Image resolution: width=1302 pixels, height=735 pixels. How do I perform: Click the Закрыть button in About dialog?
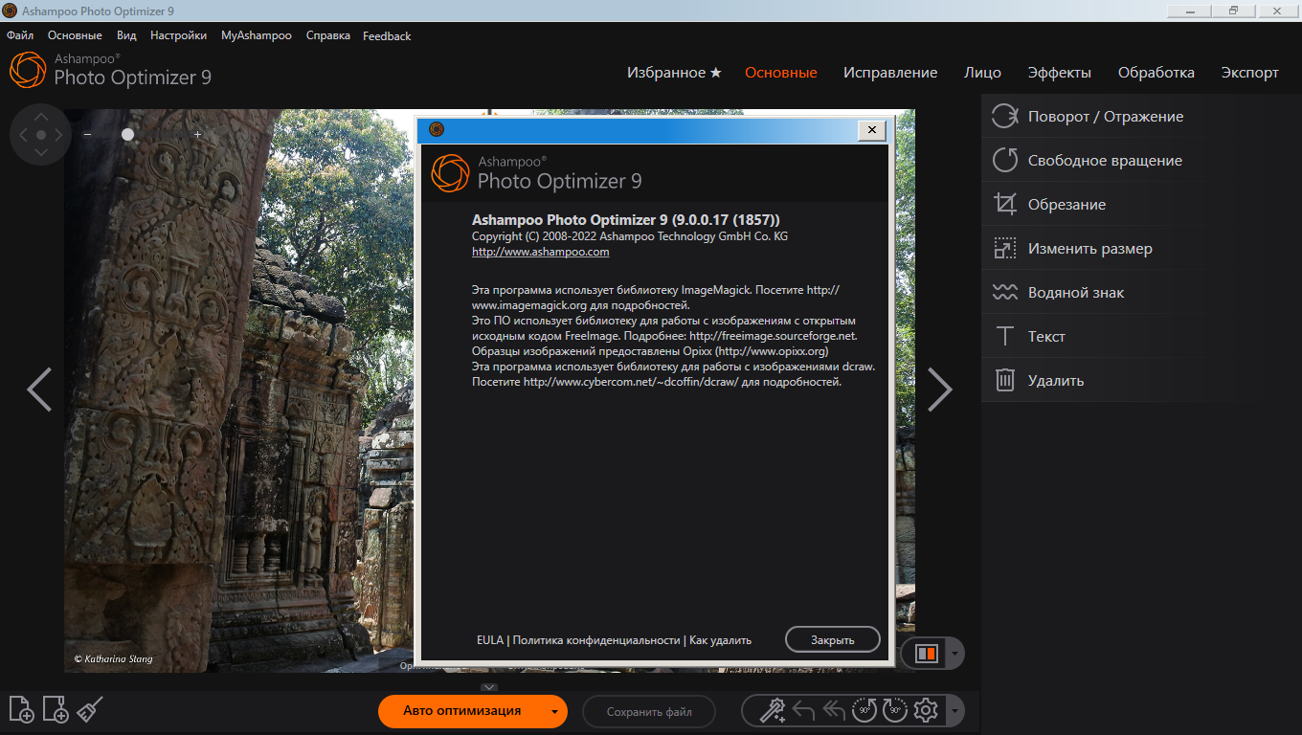(832, 639)
